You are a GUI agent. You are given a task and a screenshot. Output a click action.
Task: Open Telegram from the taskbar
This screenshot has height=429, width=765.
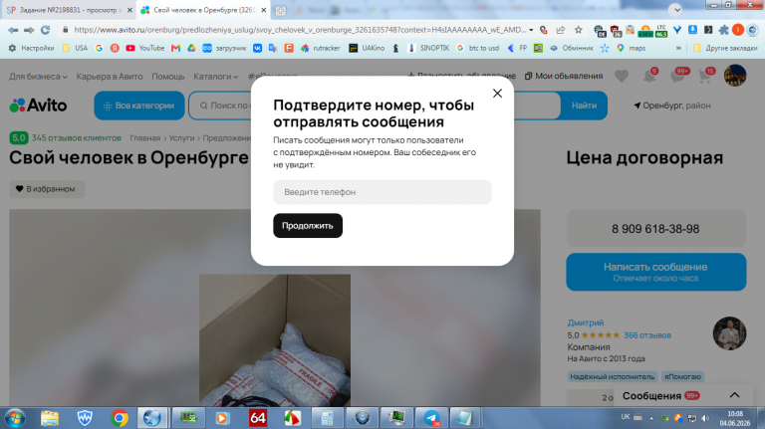point(431,418)
